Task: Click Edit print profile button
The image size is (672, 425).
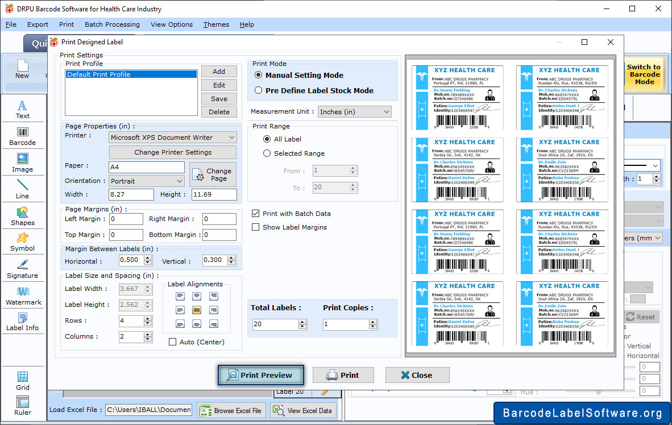Action: tap(219, 85)
